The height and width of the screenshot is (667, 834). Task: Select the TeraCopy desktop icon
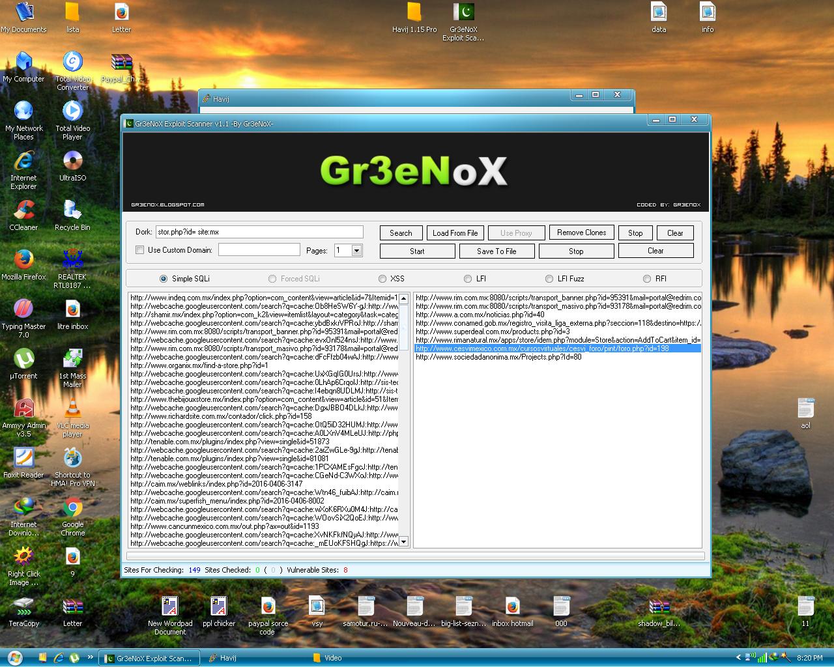[x=24, y=612]
